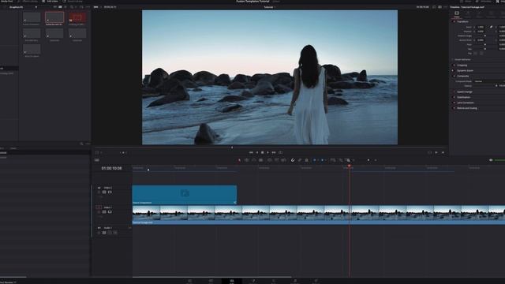Viewport: 505px width, 284px height.
Task: Expand the Speed Change section header
Action: coord(465,92)
